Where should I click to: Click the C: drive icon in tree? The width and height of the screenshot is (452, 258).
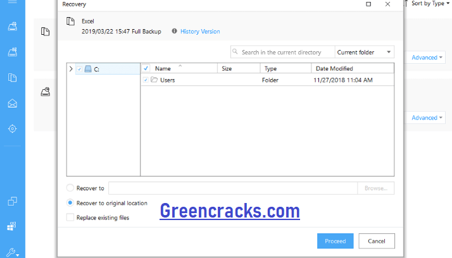coord(88,69)
